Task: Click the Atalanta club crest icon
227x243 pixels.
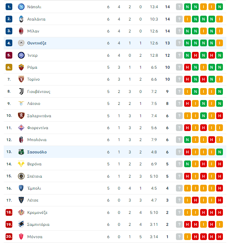Action: (21, 19)
